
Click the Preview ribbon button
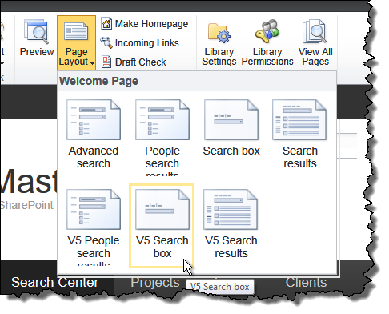pyautogui.click(x=37, y=38)
